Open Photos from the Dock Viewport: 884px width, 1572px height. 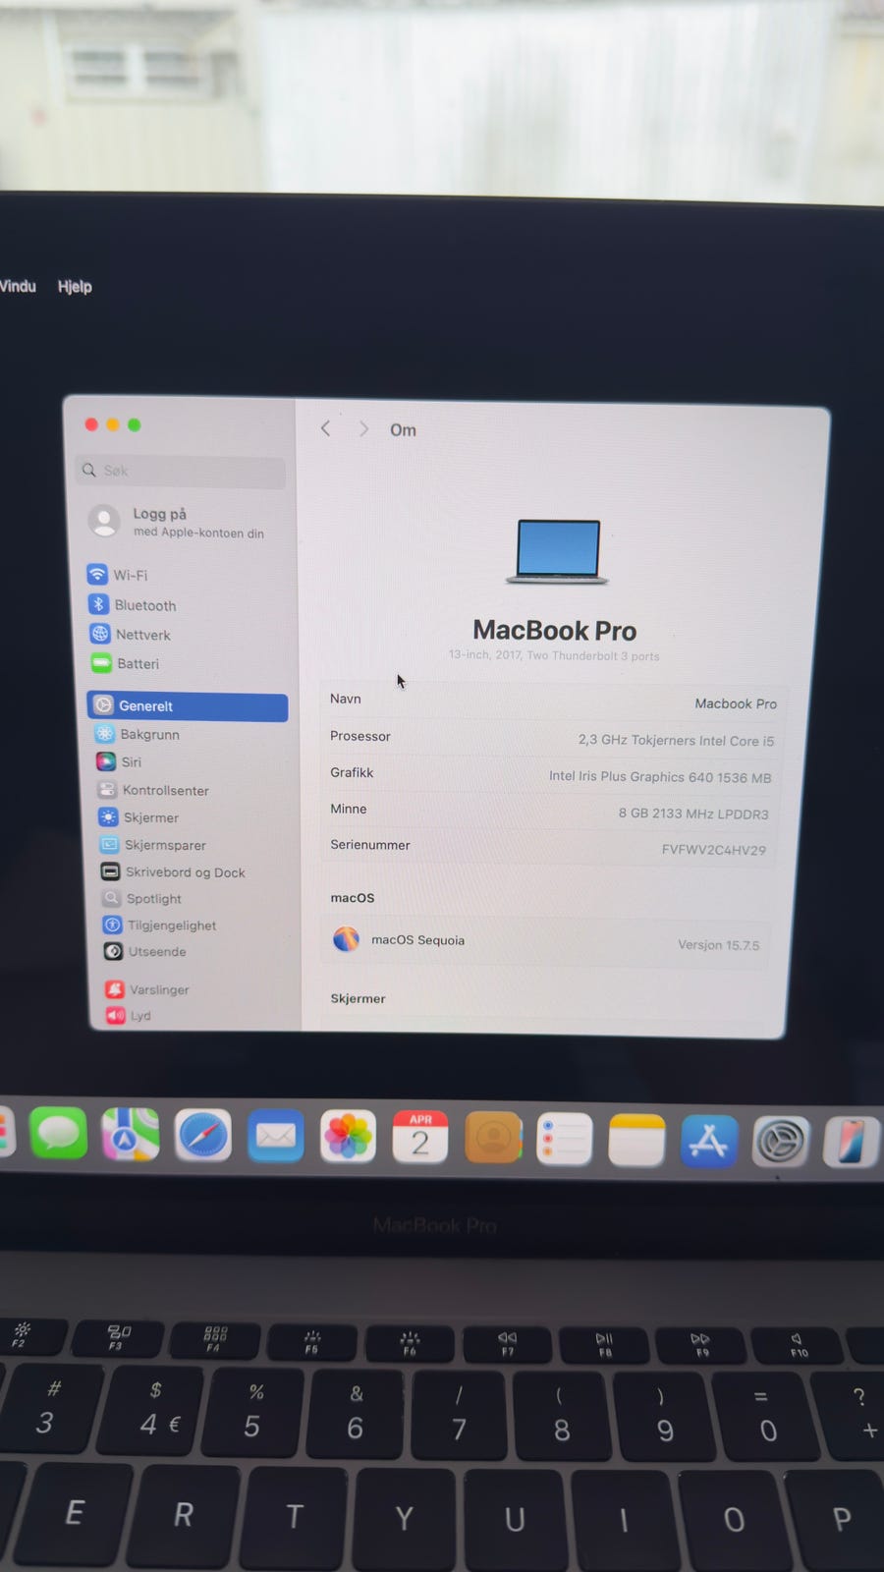point(348,1138)
